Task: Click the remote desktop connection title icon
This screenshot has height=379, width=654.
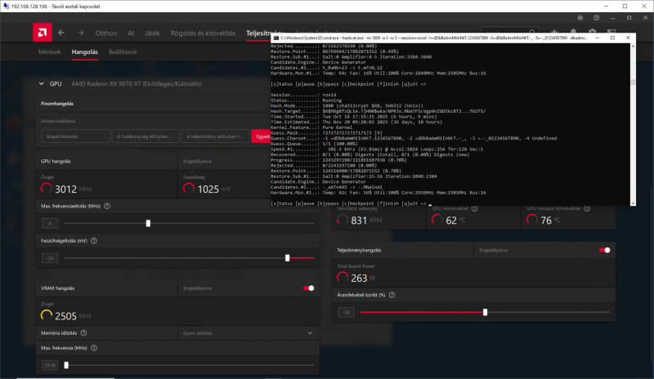Action: (6, 7)
